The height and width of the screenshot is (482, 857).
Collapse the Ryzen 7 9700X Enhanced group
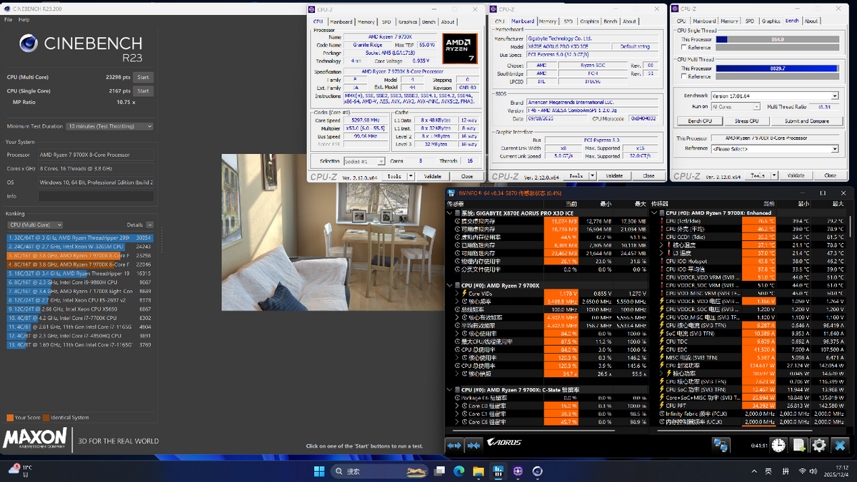pyautogui.click(x=654, y=212)
